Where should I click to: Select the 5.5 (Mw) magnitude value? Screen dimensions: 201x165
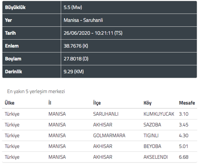[73, 7]
